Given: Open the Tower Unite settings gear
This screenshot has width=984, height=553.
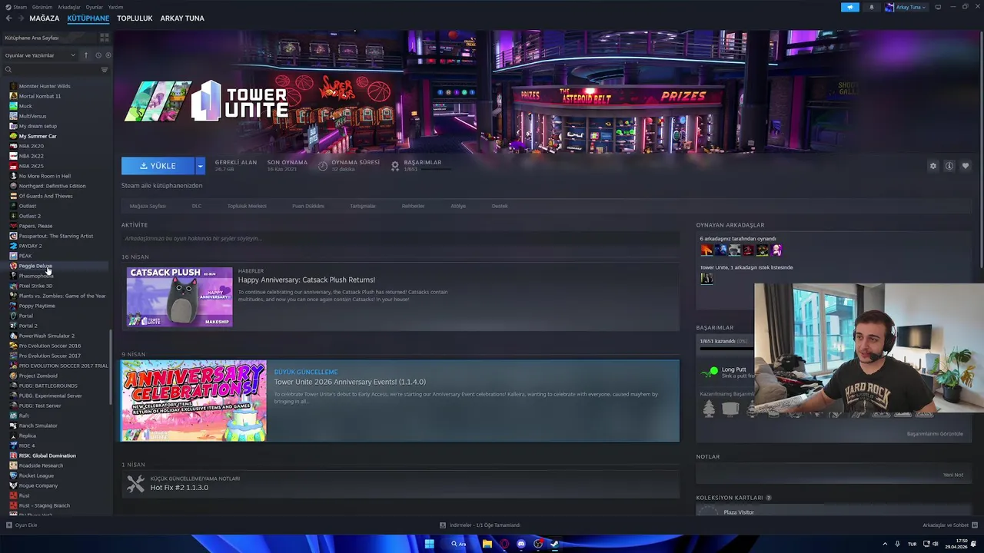Looking at the screenshot, I should click(x=933, y=166).
